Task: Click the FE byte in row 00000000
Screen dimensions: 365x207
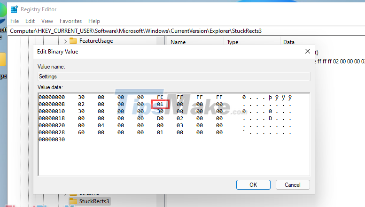Action: pos(160,97)
